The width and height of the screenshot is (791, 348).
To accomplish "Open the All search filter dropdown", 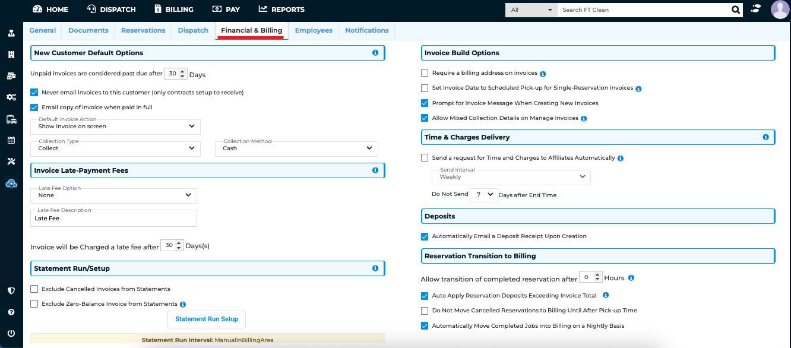I will point(531,10).
